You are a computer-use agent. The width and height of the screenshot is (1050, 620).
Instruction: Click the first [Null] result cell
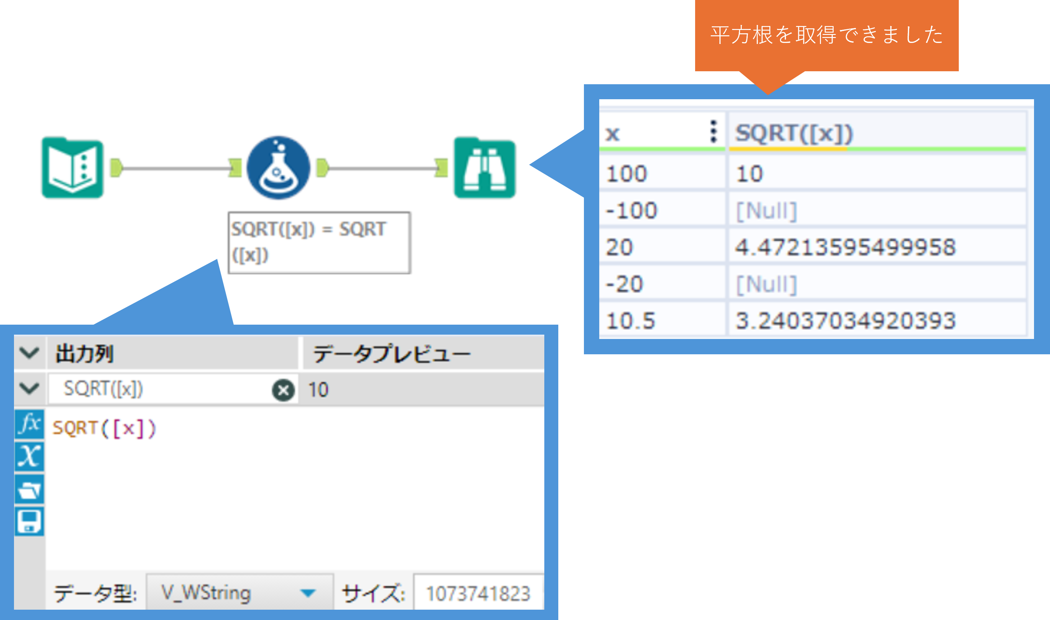coord(767,210)
